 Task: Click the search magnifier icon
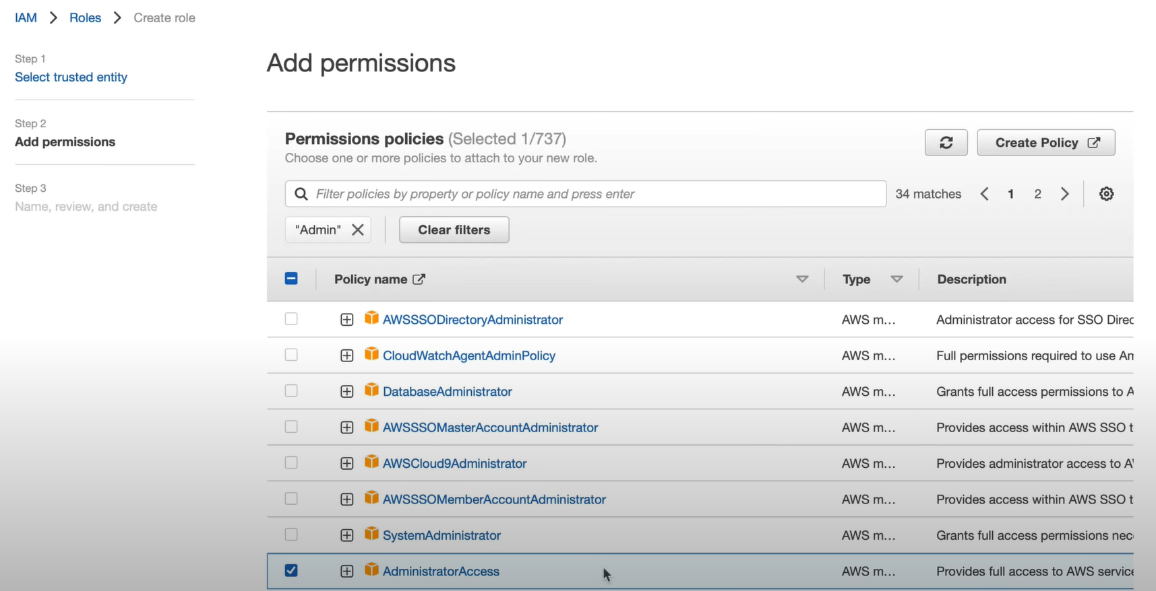[x=301, y=194]
